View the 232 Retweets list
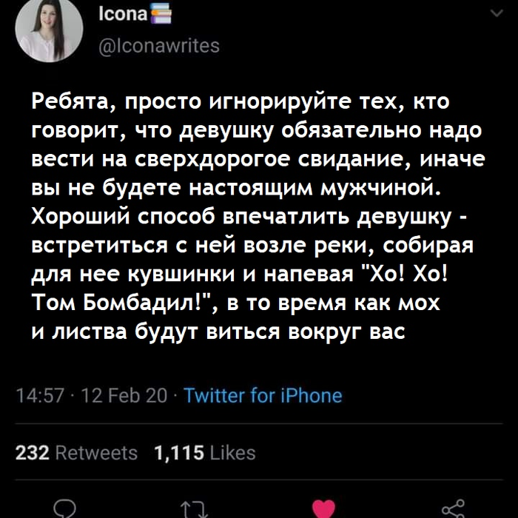This screenshot has height=518, width=518. [x=76, y=453]
